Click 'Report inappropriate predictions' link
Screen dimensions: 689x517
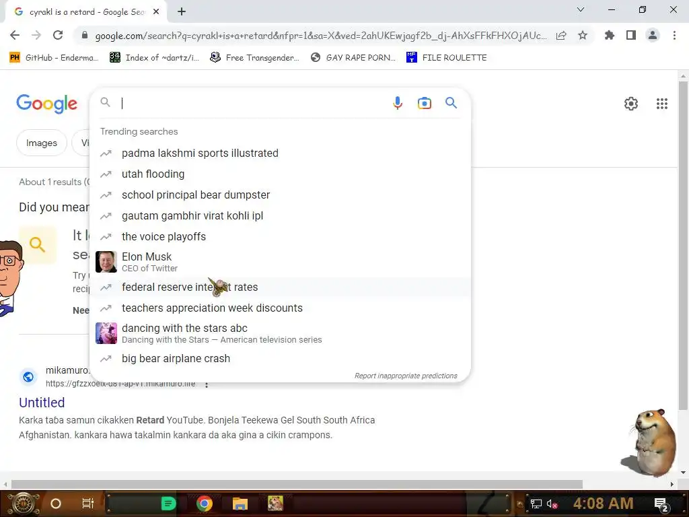click(406, 376)
